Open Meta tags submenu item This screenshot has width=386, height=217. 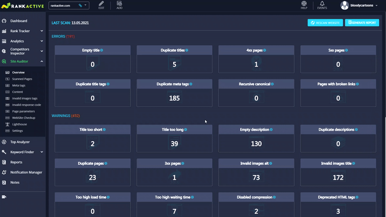coord(19,86)
